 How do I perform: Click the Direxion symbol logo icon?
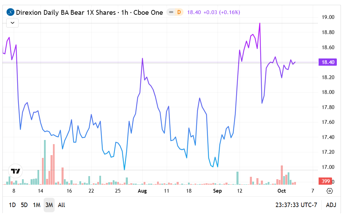pyautogui.click(x=11, y=12)
